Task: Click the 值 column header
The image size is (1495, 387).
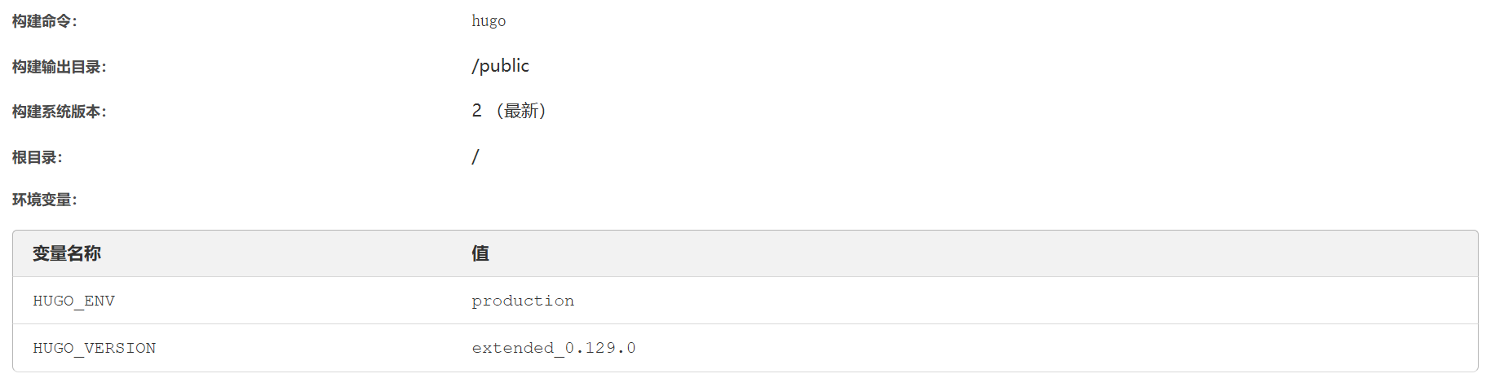Action: pos(480,253)
